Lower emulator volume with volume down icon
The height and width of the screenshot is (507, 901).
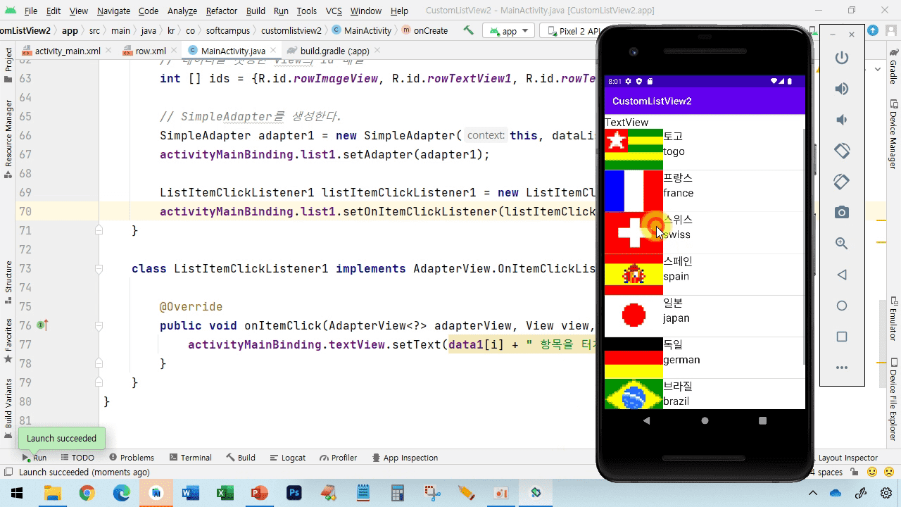click(842, 120)
